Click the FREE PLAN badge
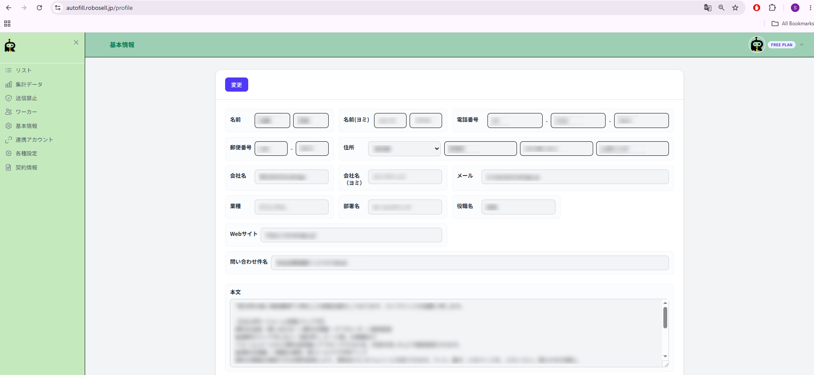 (x=781, y=45)
